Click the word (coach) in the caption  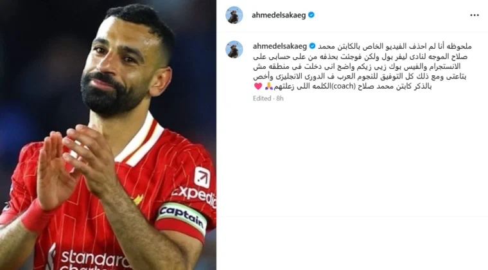[343, 86]
